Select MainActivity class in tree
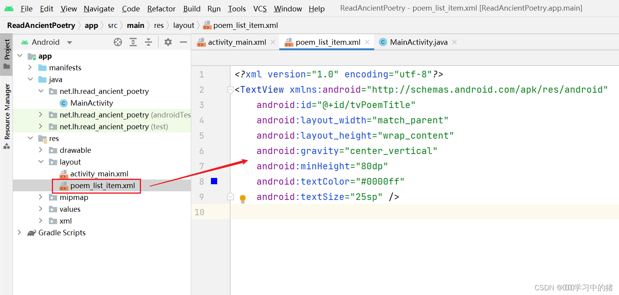The height and width of the screenshot is (295, 619). point(92,103)
